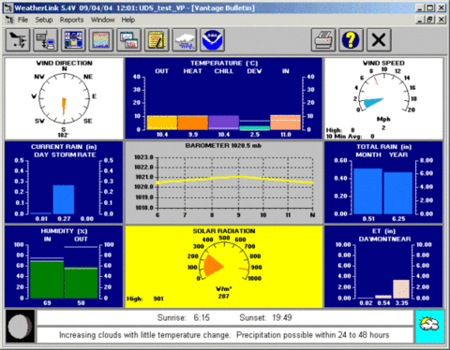
Task: Click the weather station toolbar icon
Action: coord(18,39)
